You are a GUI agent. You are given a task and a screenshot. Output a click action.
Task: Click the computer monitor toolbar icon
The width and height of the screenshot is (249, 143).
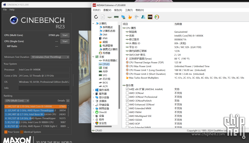tap(123, 17)
